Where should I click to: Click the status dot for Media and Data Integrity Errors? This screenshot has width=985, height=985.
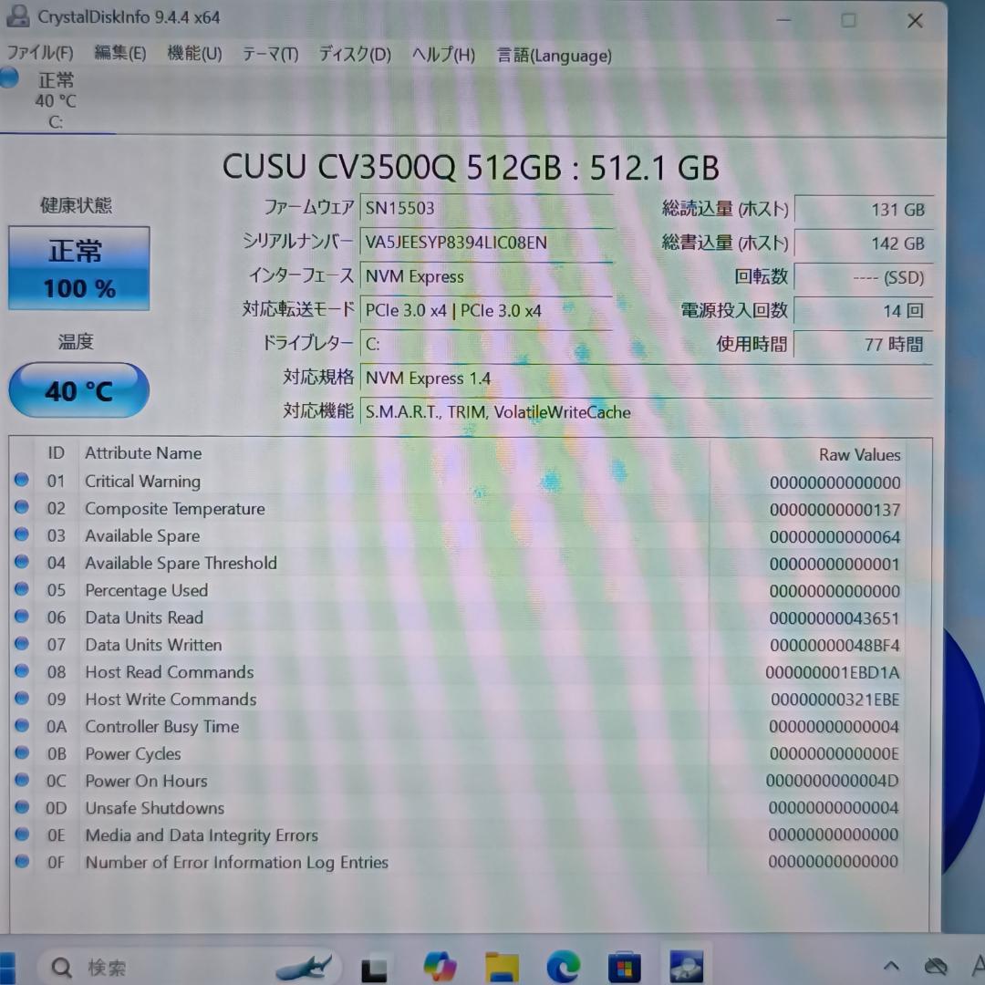pyautogui.click(x=22, y=834)
